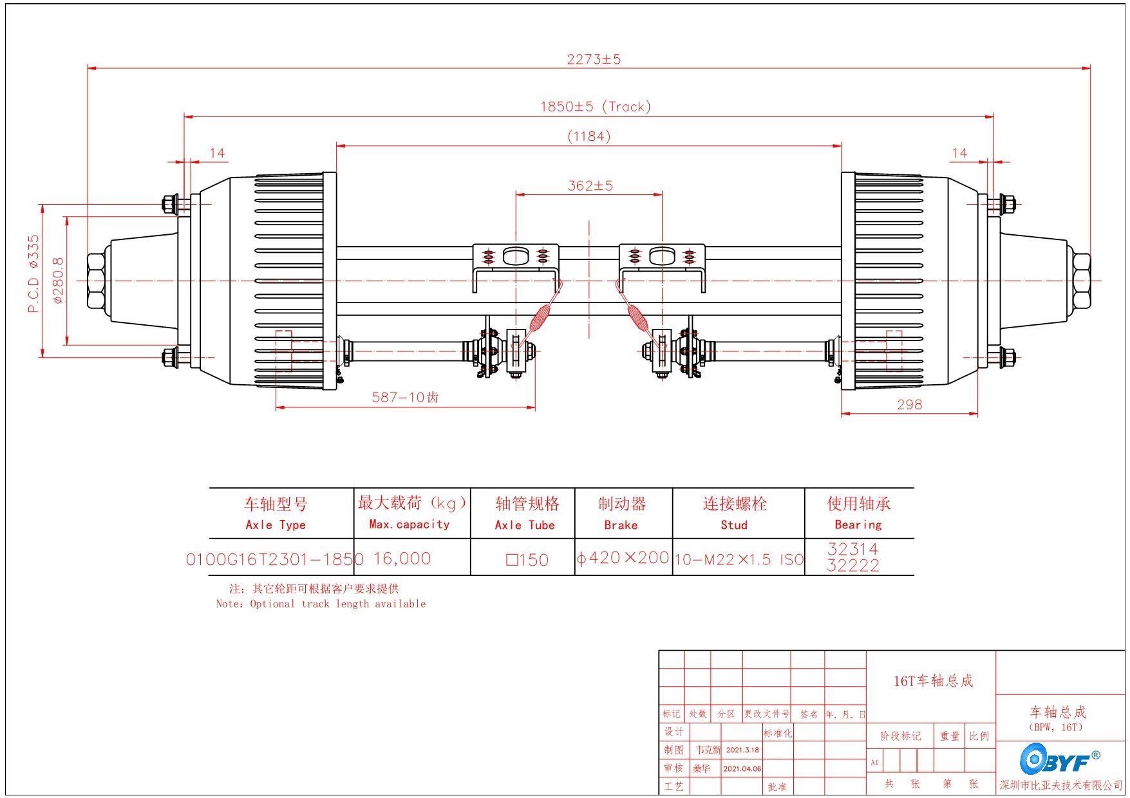Click the 比例 scale field in title block
Viewport: 1130px width, 798px height.
coord(979,735)
